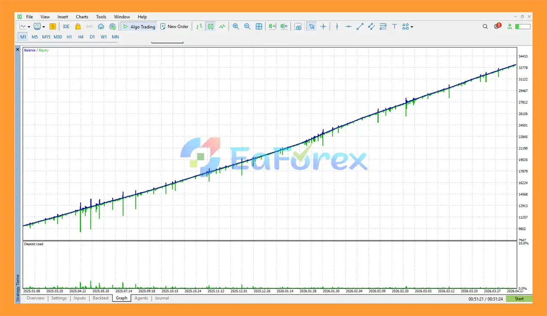Viewport: 547px width, 316px height.
Task: Open the MetaEditor IDE
Action: (66, 27)
